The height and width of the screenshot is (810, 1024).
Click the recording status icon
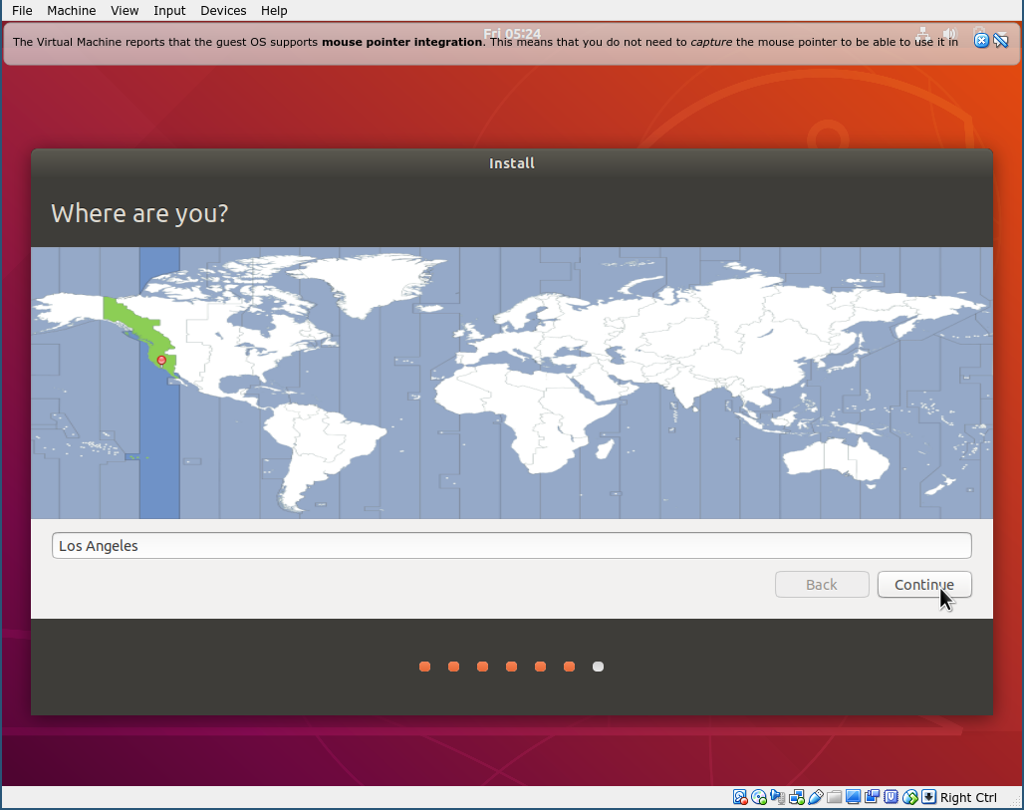pyautogui.click(x=872, y=797)
